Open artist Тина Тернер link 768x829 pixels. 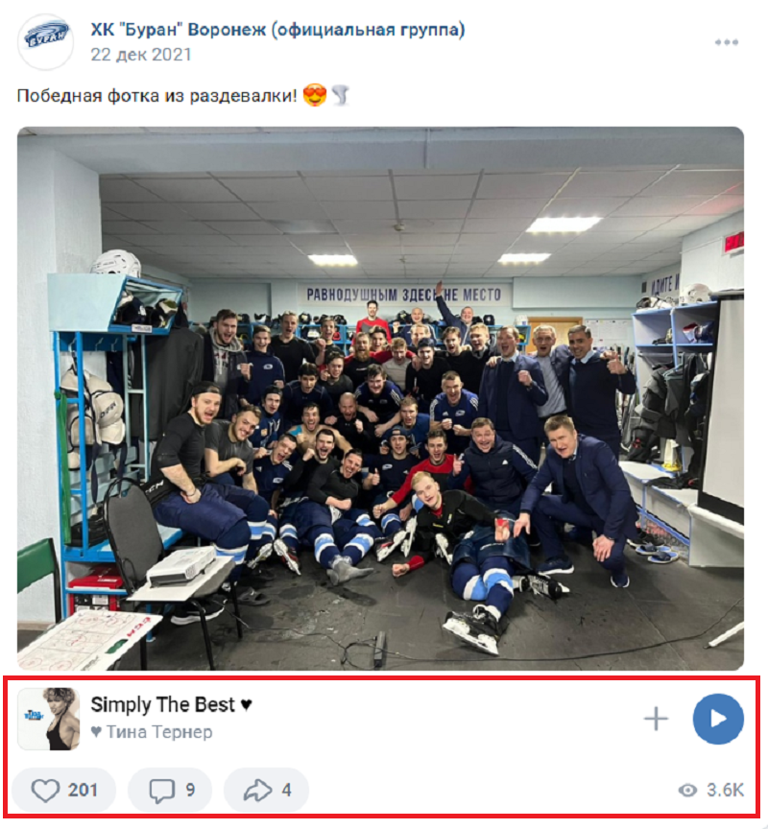click(159, 732)
